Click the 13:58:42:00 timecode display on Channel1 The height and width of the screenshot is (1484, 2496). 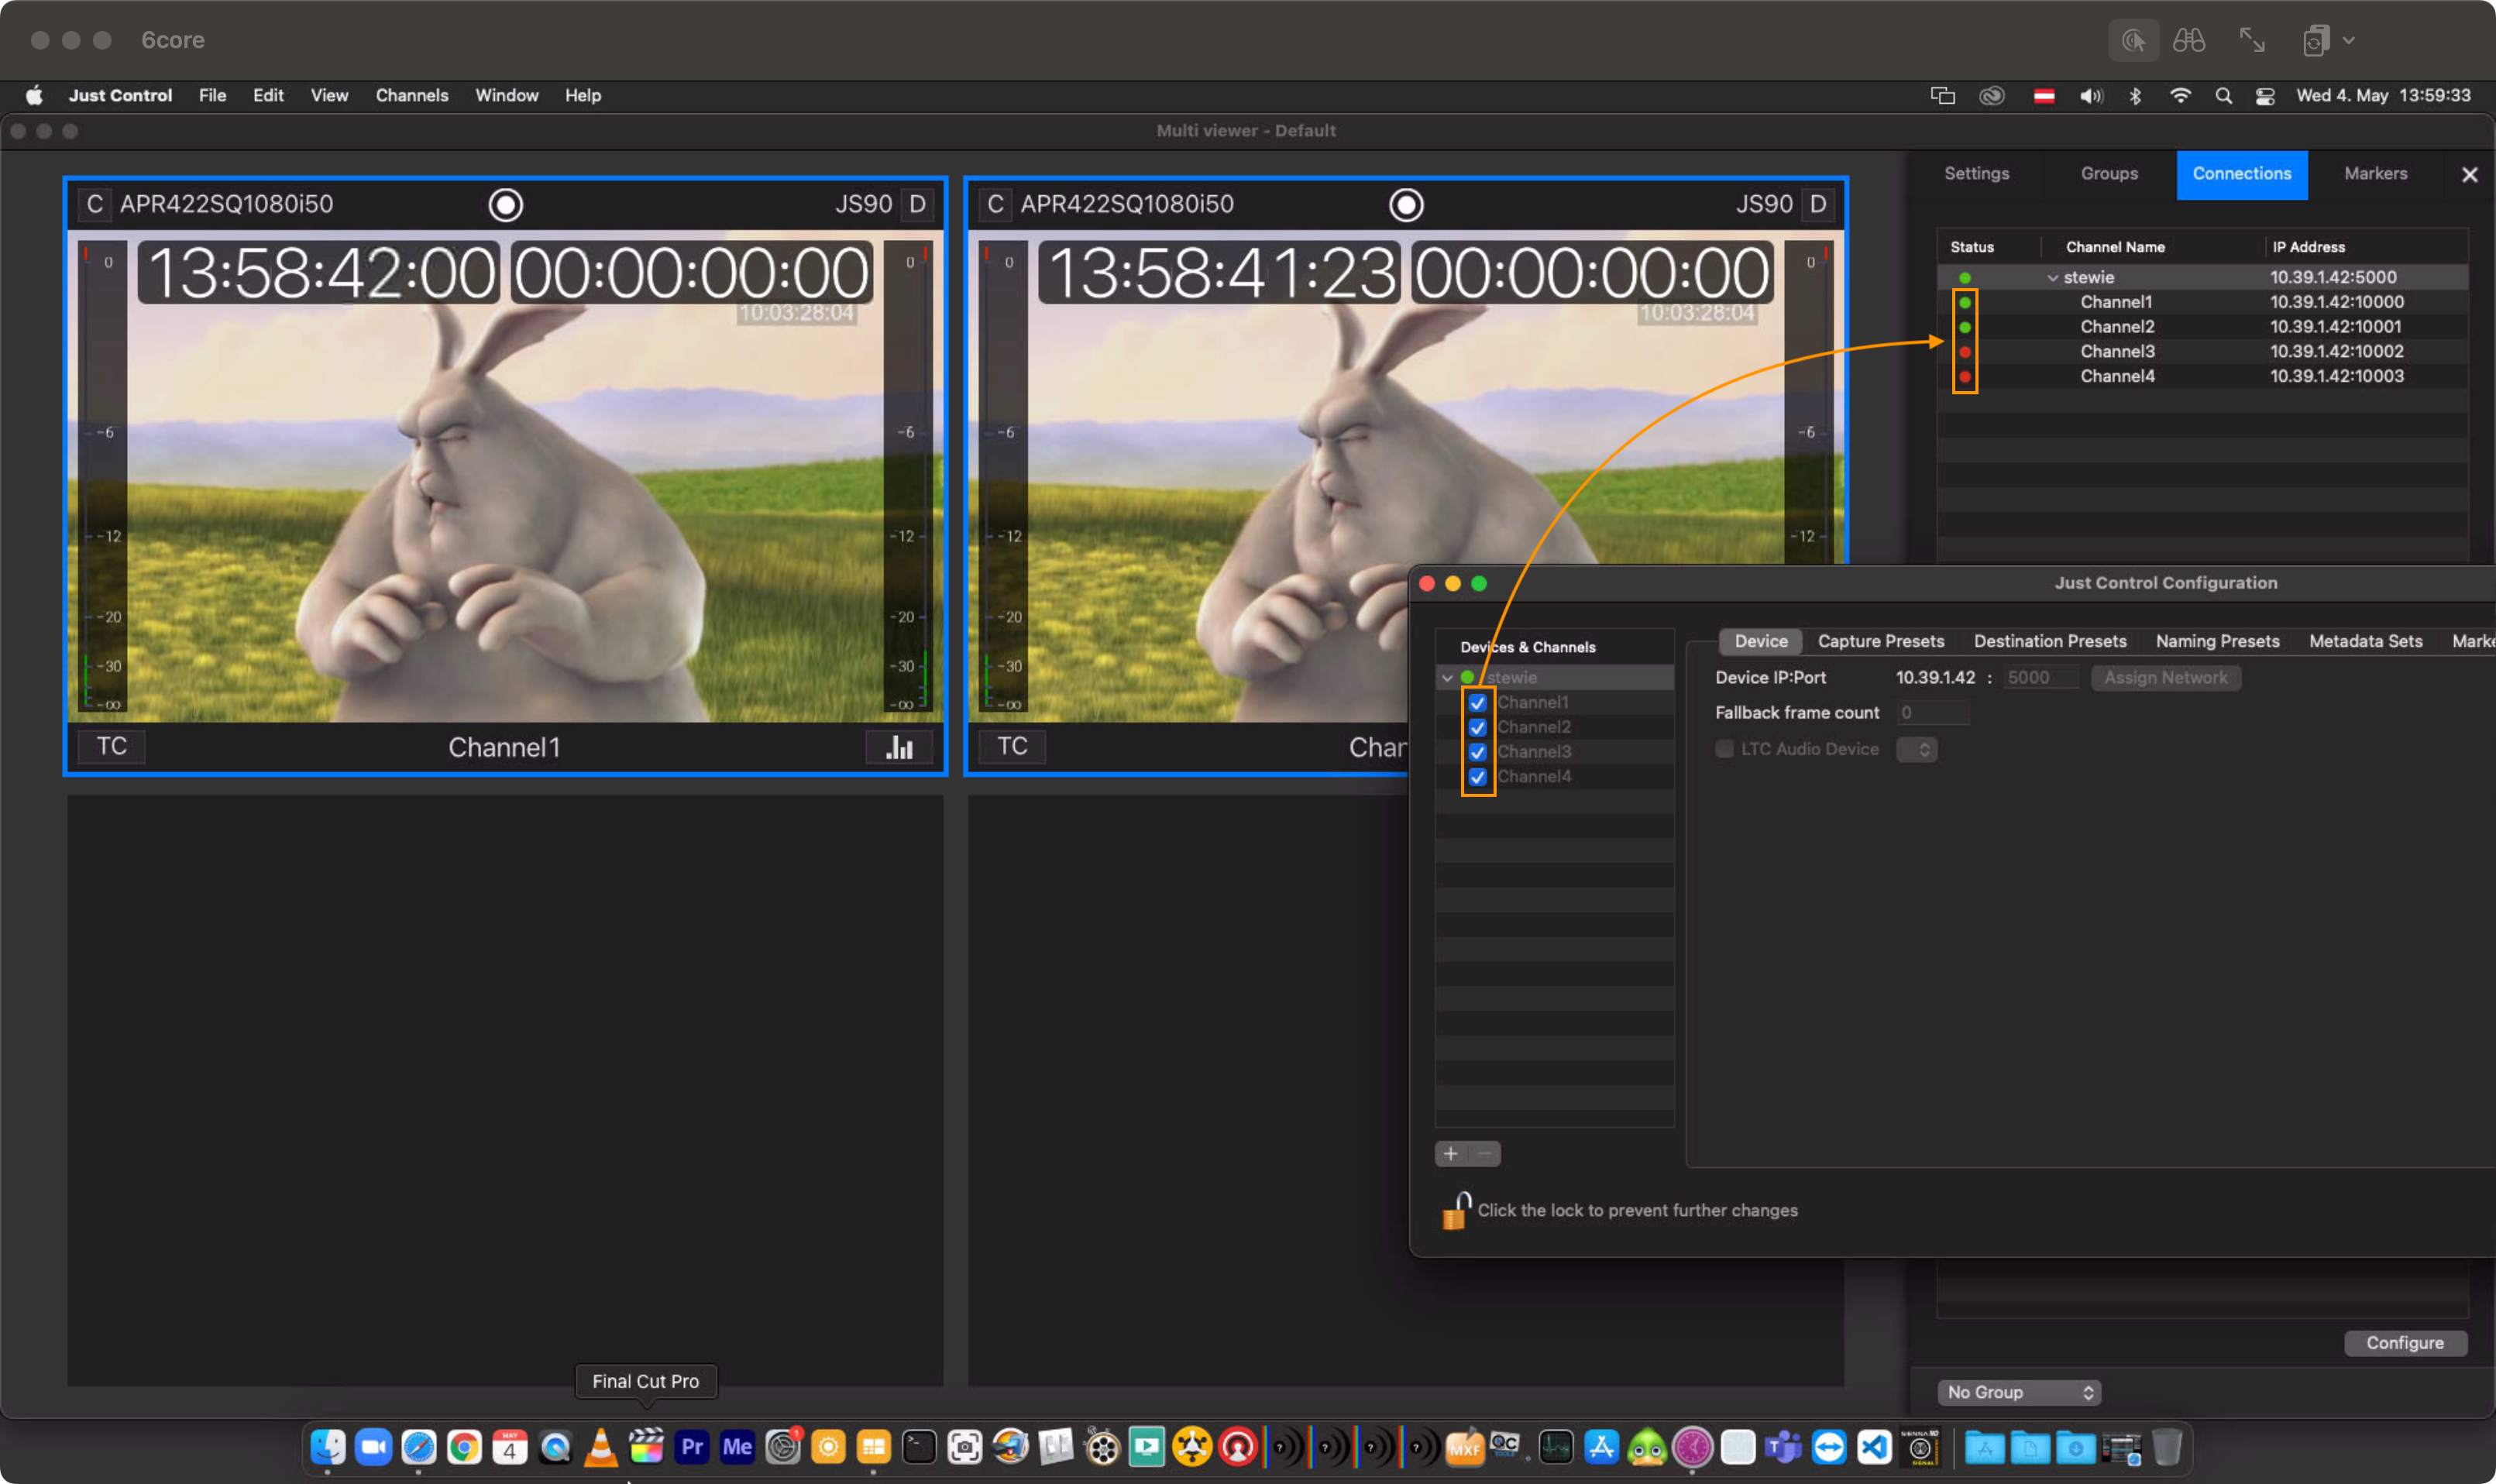pyautogui.click(x=319, y=272)
